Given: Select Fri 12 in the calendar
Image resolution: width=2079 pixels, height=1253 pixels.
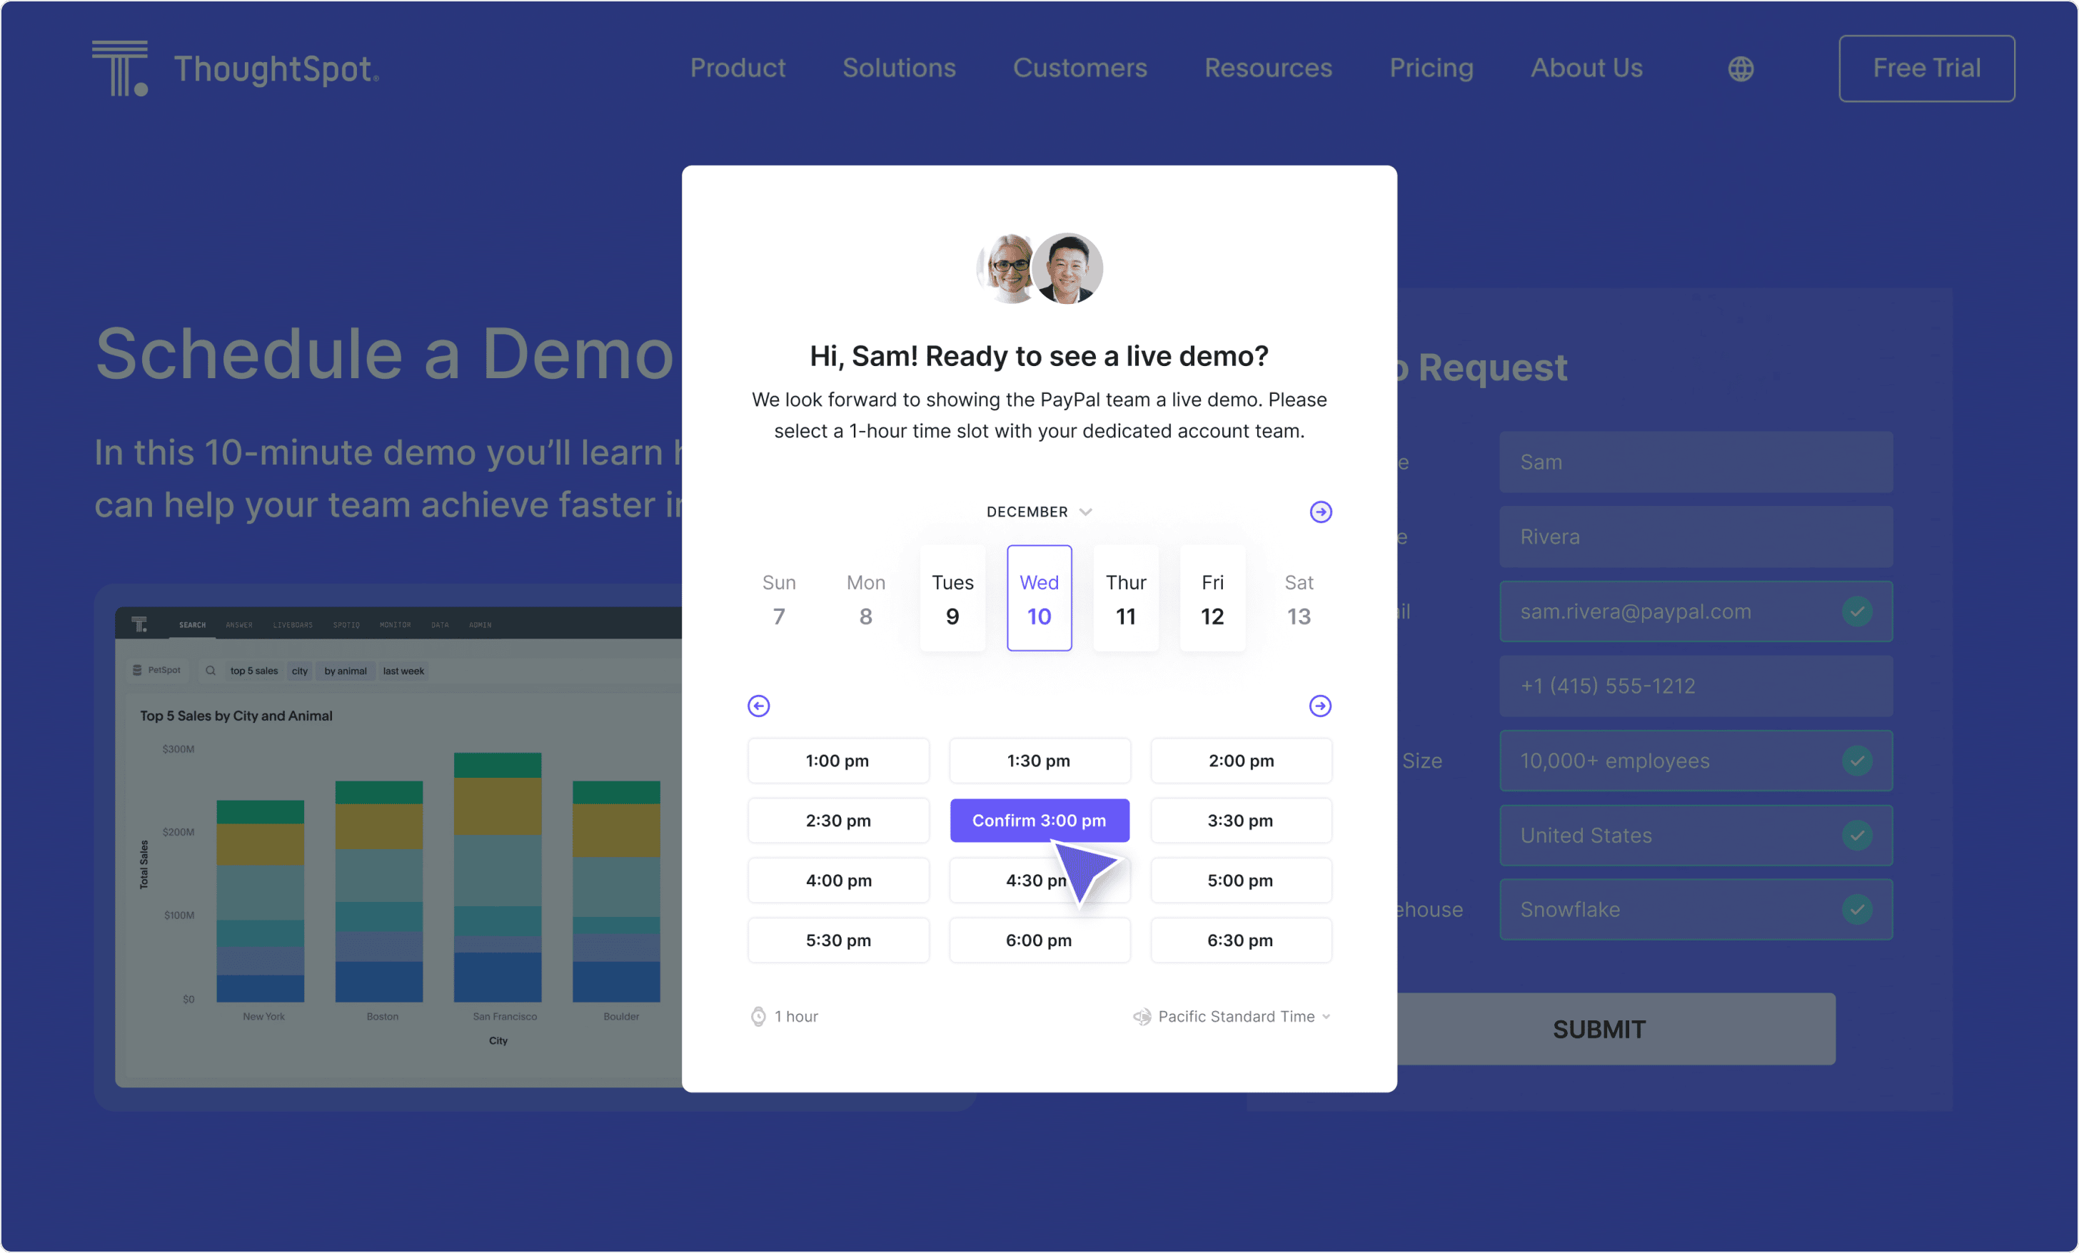Looking at the screenshot, I should click(1212, 599).
